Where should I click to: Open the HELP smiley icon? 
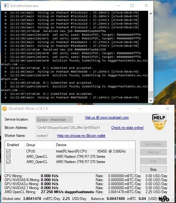(x=159, y=122)
